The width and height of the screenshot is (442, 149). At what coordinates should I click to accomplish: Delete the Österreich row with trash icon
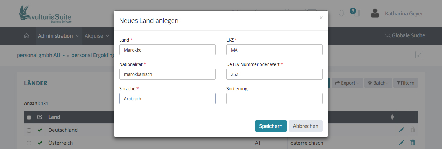point(413,143)
